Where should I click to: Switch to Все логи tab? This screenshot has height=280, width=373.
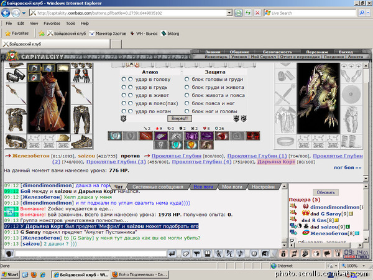[x=203, y=187]
